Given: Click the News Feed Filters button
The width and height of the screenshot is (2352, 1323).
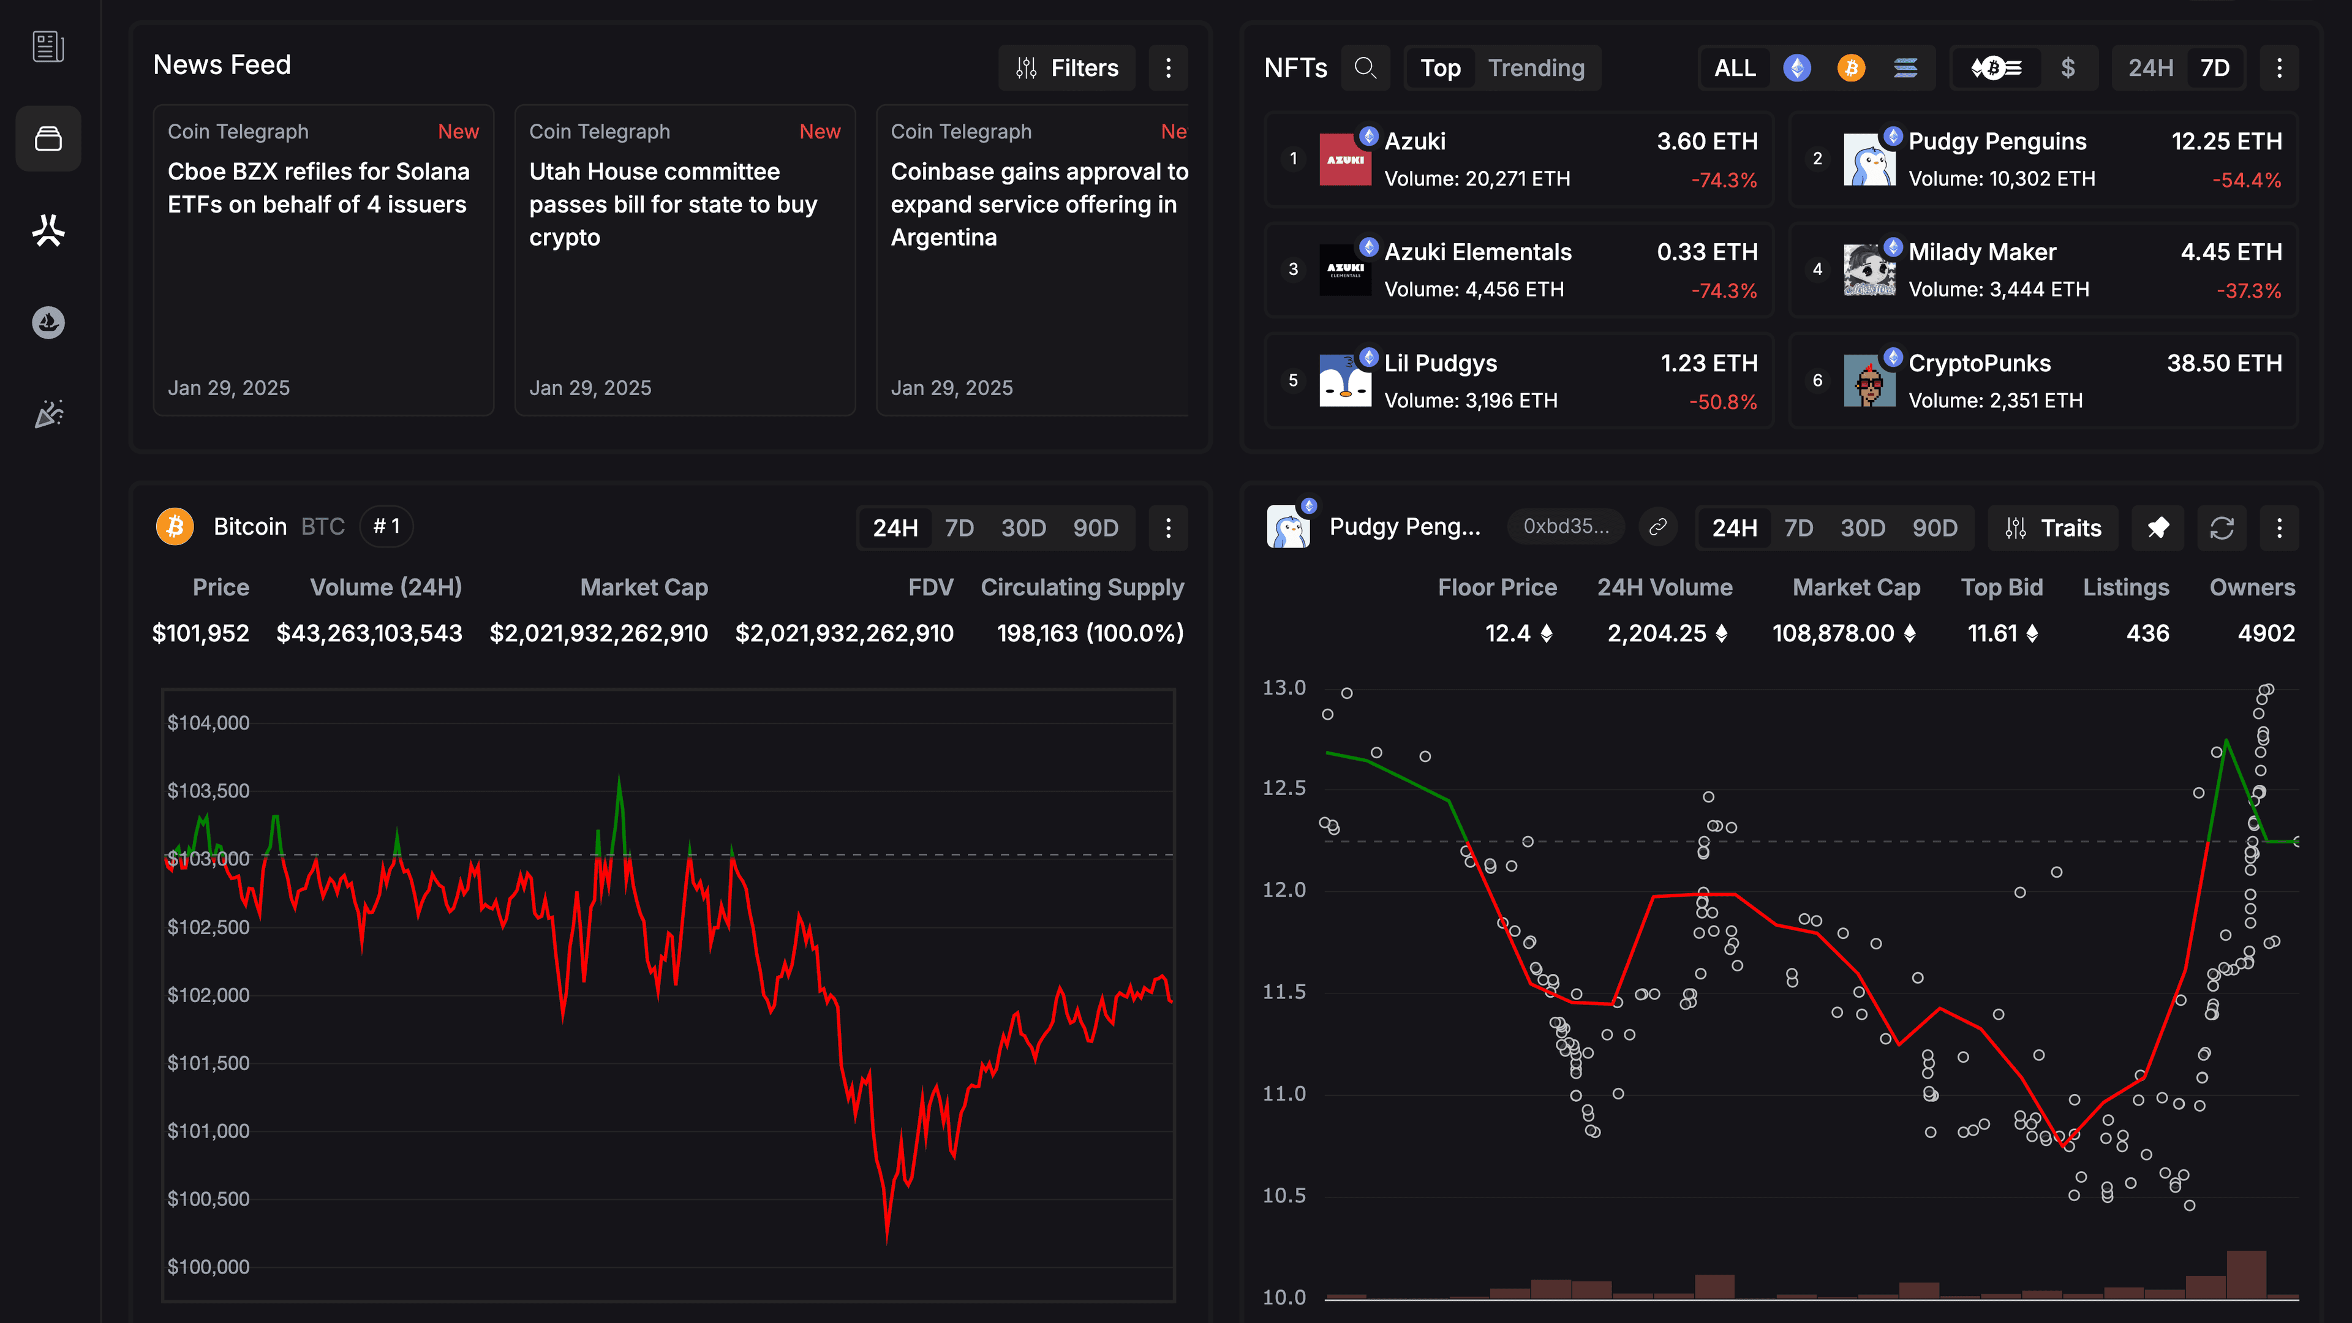Looking at the screenshot, I should (1066, 67).
